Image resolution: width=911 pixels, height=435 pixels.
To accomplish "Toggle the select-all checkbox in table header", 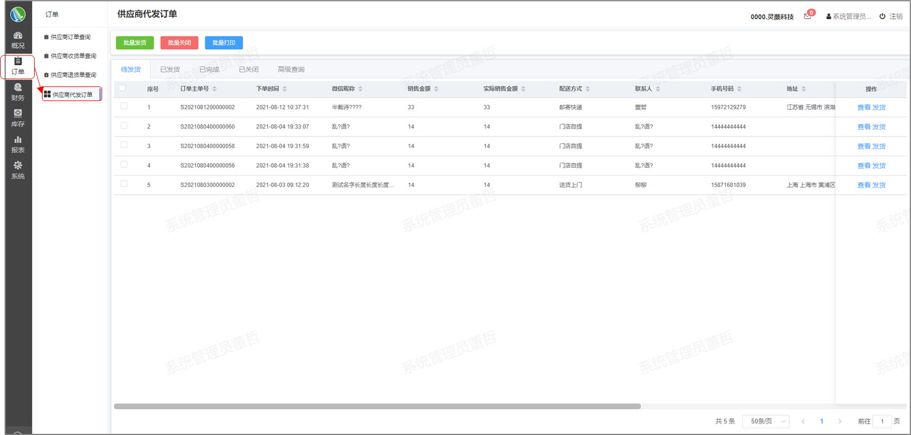I will [122, 88].
